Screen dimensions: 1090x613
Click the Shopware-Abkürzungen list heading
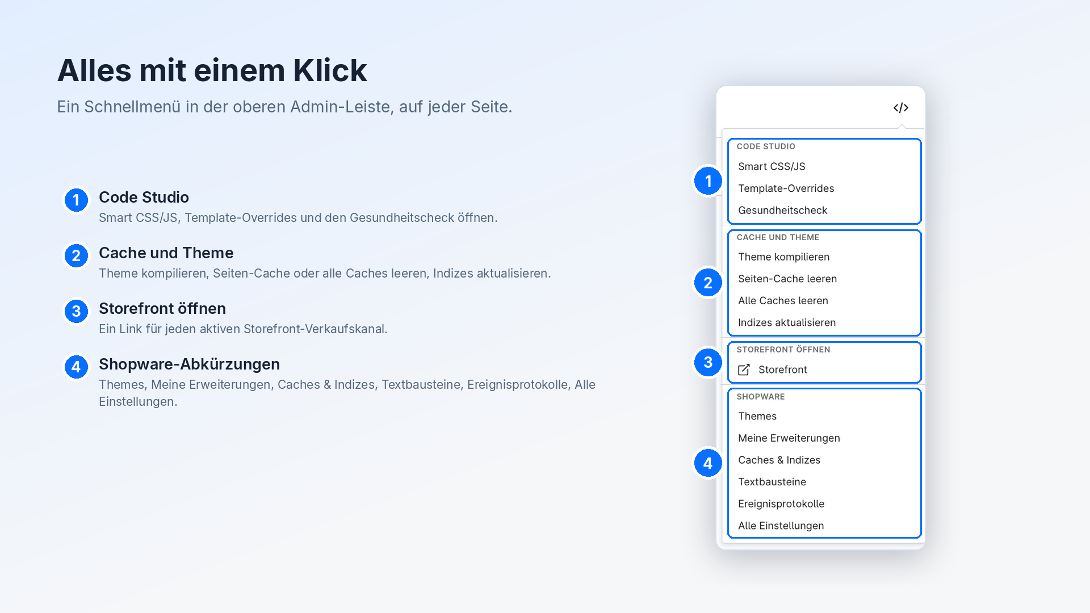click(x=189, y=364)
